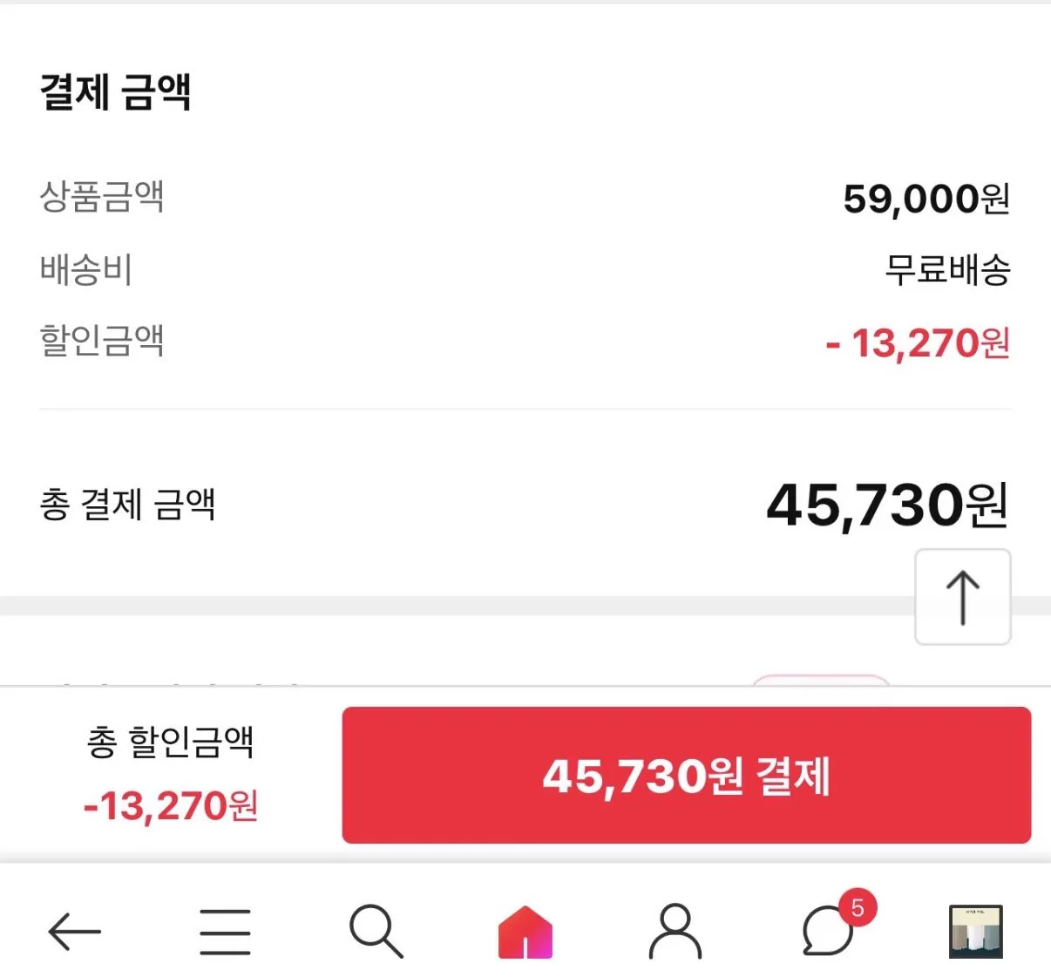Tap the 59,000원 product price text
The height and width of the screenshot is (977, 1051).
926,199
